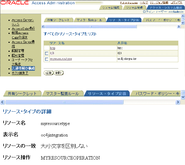Click the リソース・タイプの詳細 heading
Viewport: 185px width, 165px height.
pos(27,111)
